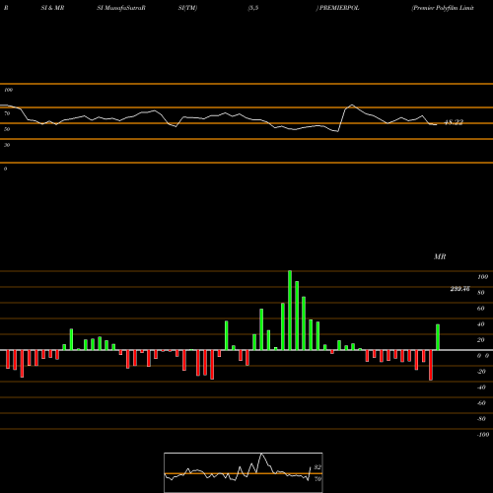Image resolution: width=493 pixels, height=493 pixels.
Task: Click the "SI & MR" header label
Action: click(x=52, y=8)
